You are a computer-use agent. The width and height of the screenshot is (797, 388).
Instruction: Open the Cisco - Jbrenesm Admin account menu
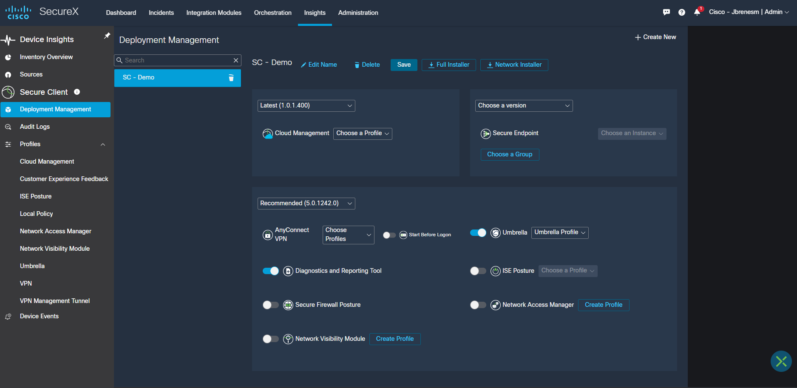click(749, 12)
